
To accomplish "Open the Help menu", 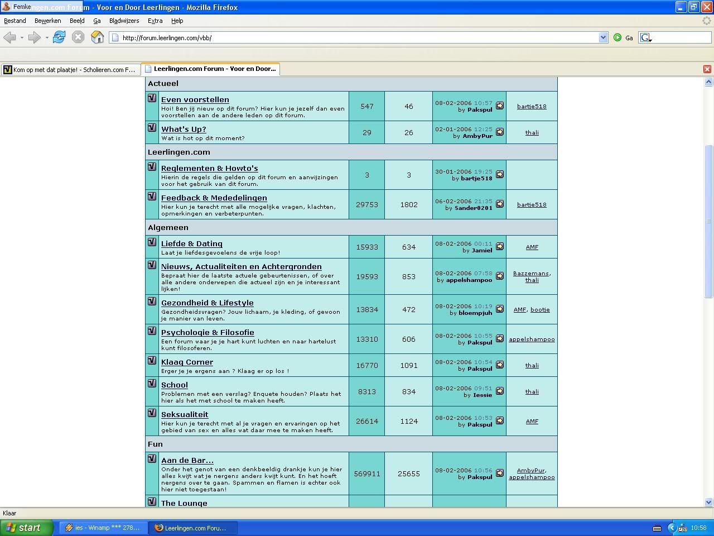I will 177,21.
